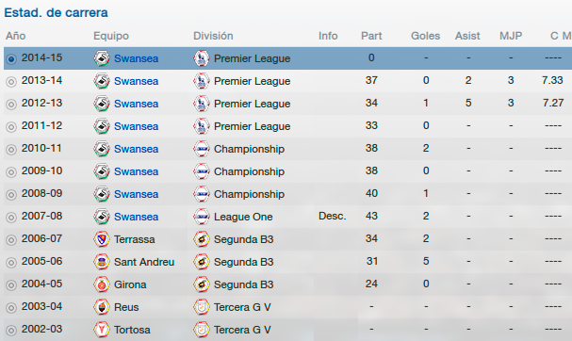Click Tortosa club badge icon
This screenshot has height=341, width=572.
102,330
